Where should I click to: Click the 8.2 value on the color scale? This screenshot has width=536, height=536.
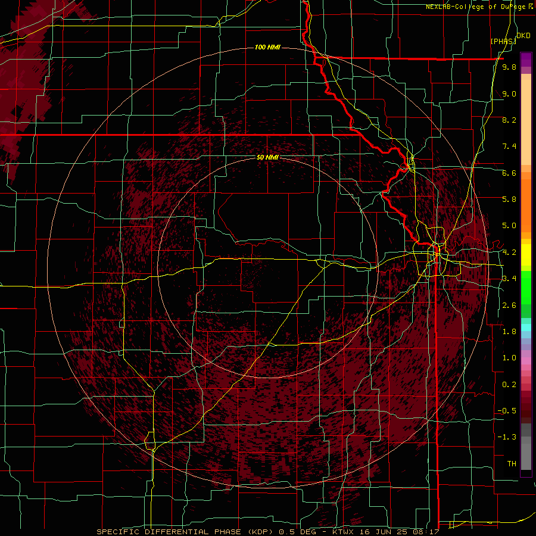tap(509, 120)
